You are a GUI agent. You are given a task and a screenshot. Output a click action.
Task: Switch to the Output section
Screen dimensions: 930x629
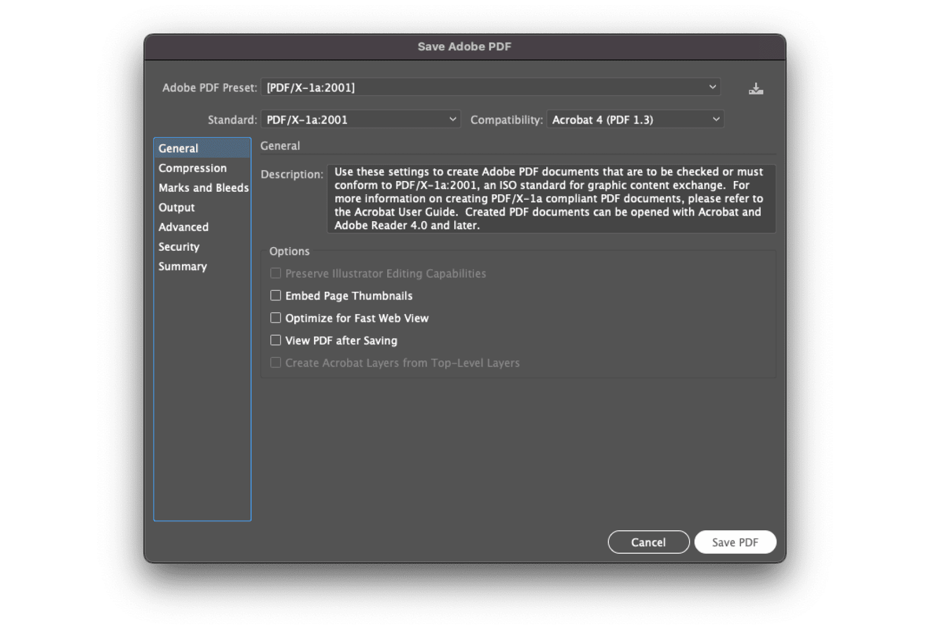tap(202, 207)
